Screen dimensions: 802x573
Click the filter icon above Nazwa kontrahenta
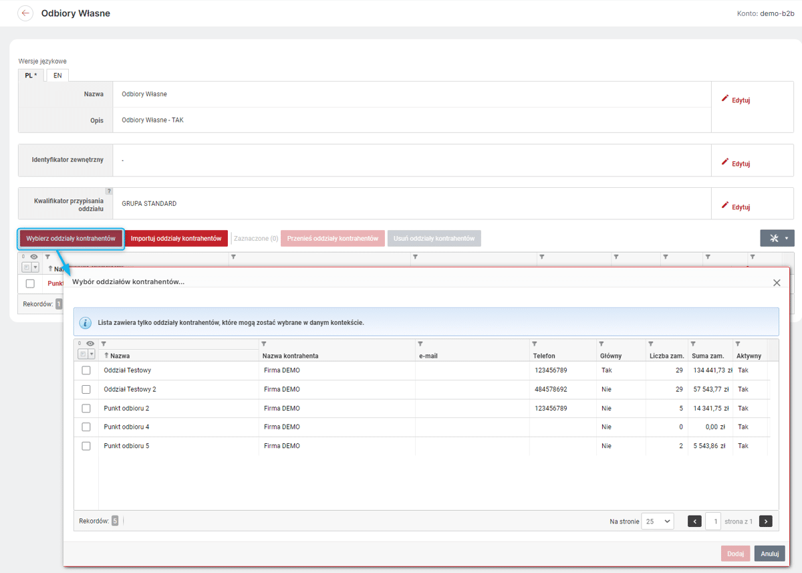point(264,344)
